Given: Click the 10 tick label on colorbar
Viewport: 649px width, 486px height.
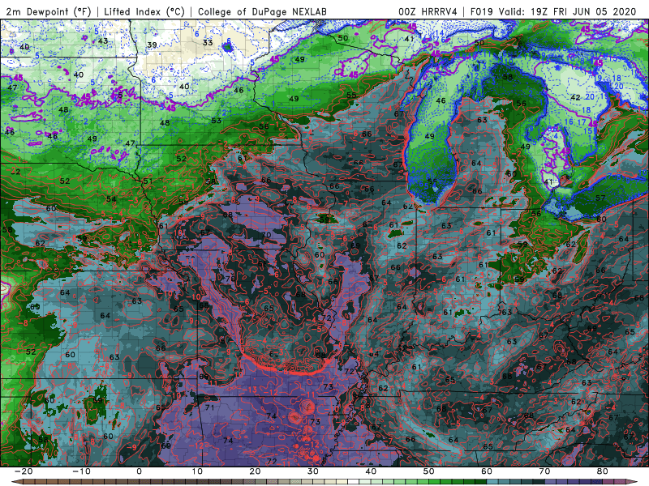Looking at the screenshot, I should pos(197,471).
